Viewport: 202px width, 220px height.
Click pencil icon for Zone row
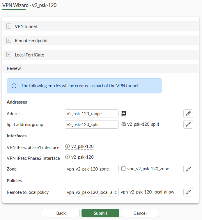point(188,169)
